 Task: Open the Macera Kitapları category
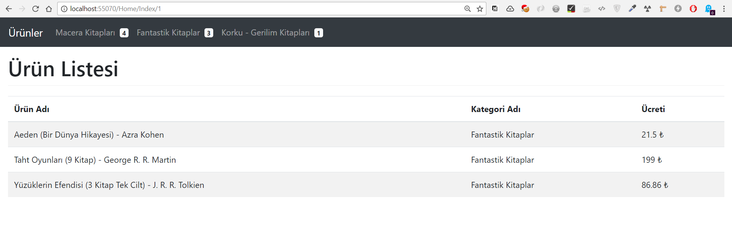(x=85, y=33)
